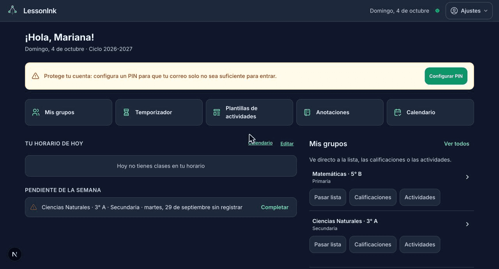499x269 pixels.
Task: Click Pasar lista for Ciencias Naturales 3° A
Action: click(328, 244)
